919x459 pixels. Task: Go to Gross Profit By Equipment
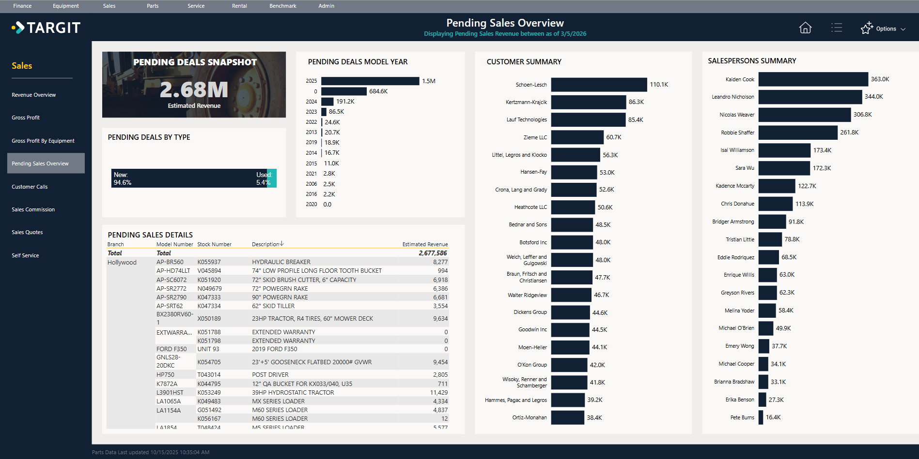click(x=43, y=140)
